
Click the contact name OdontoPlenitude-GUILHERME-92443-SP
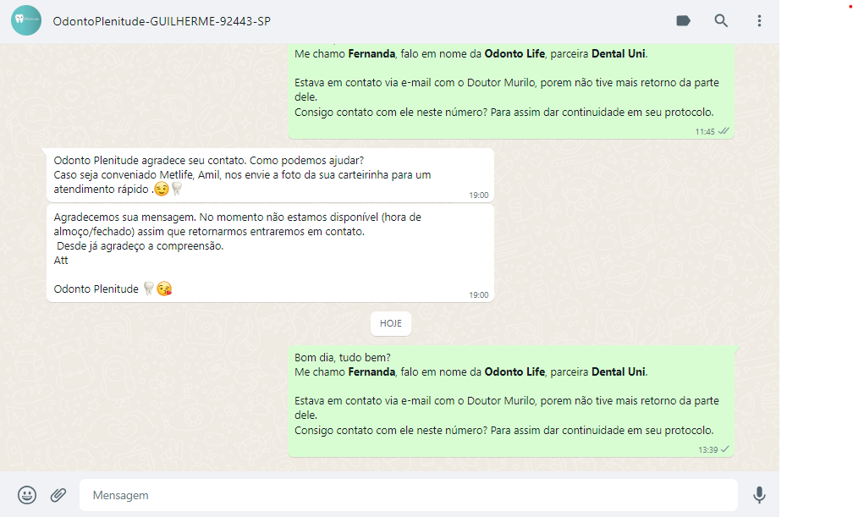click(x=162, y=21)
